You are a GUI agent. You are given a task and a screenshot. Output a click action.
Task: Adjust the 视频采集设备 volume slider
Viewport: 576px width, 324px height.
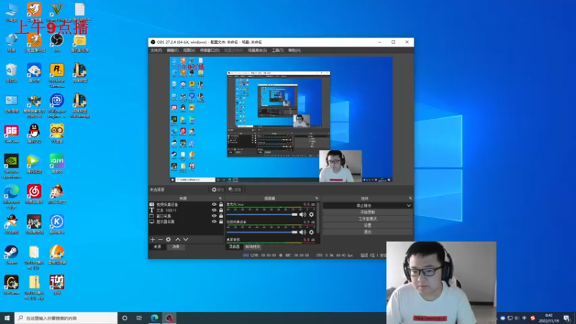[262, 232]
